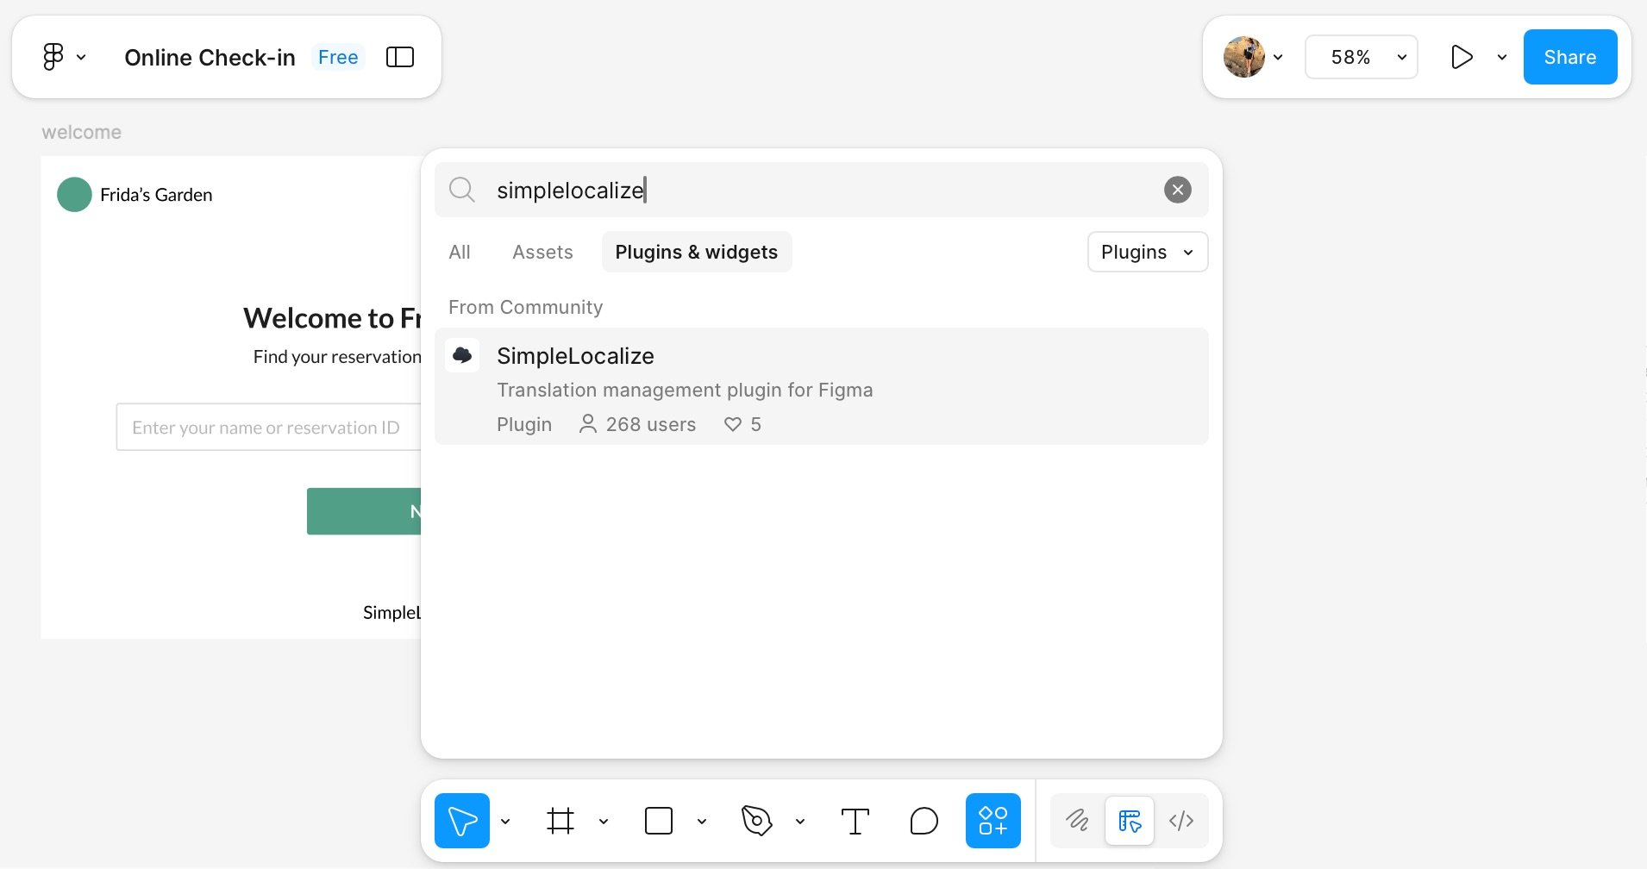Open the 58% zoom dropdown
Screen dimensions: 1647x869
(x=1361, y=57)
